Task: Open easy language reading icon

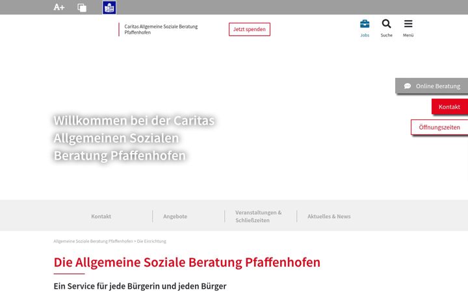Action: click(109, 7)
